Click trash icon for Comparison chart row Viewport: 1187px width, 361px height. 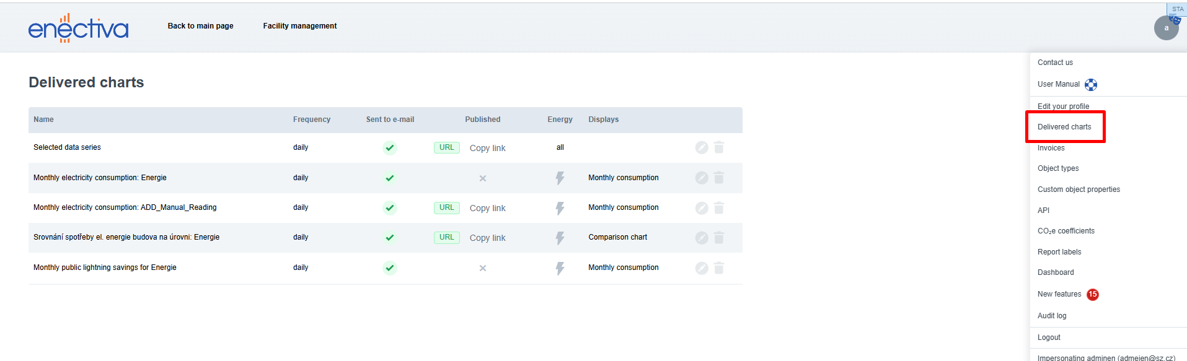pos(719,238)
